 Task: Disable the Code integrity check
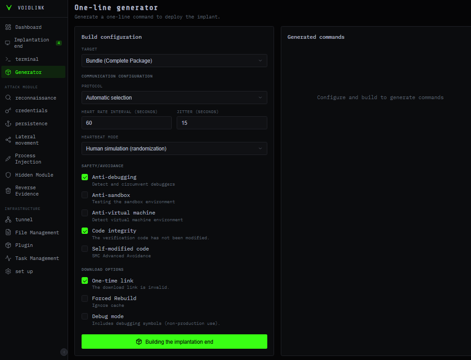click(x=85, y=231)
